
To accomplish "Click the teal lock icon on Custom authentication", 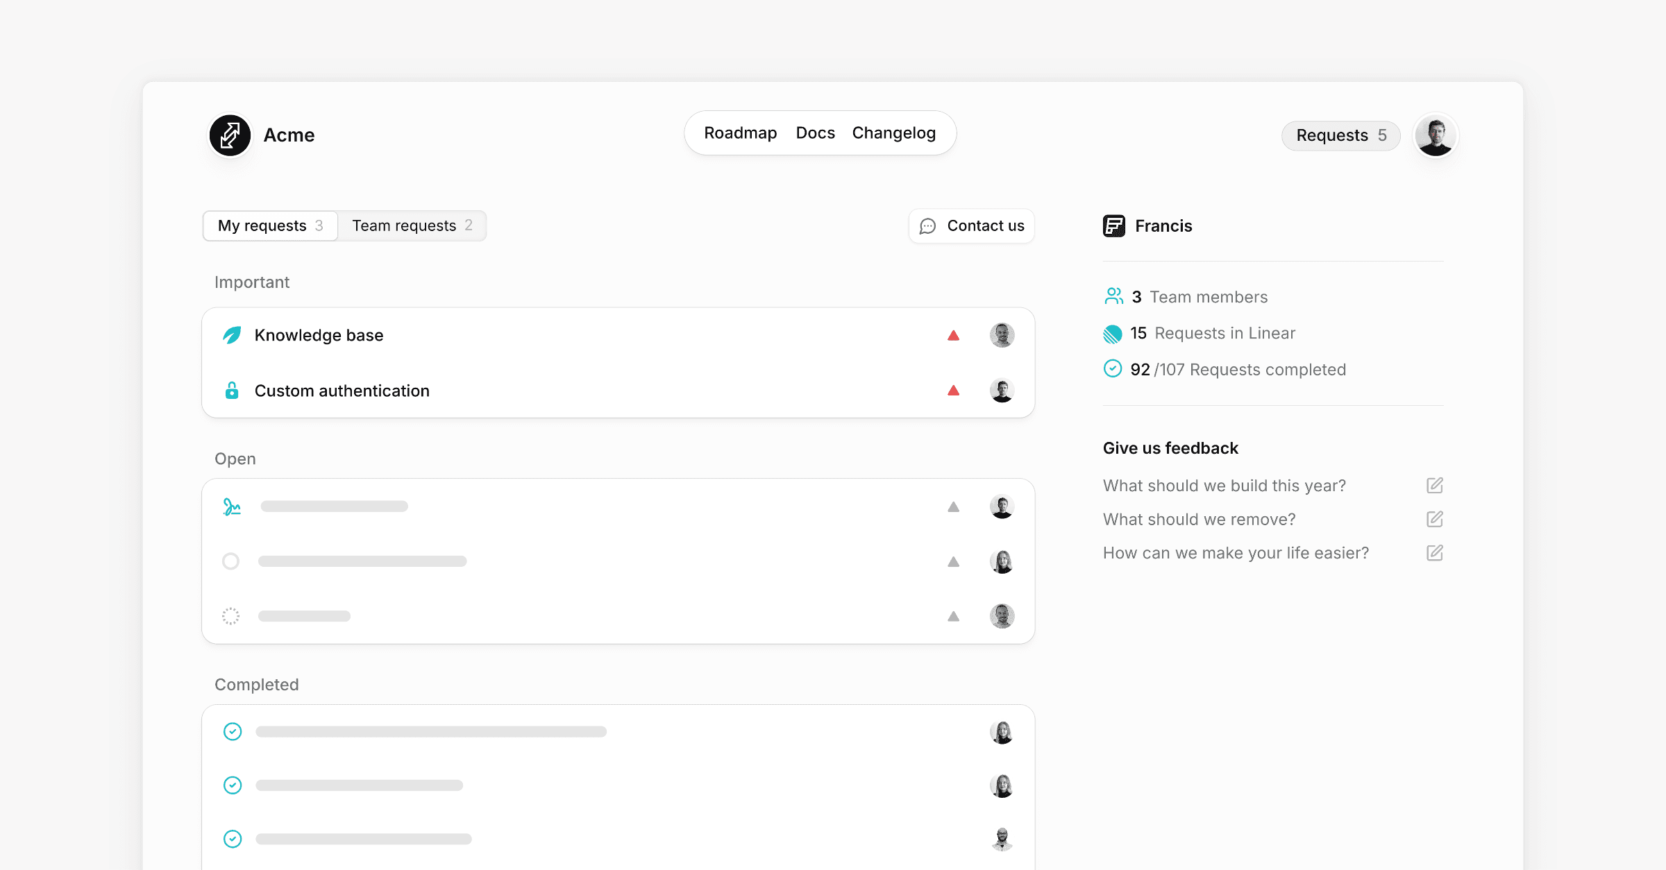I will (x=232, y=391).
